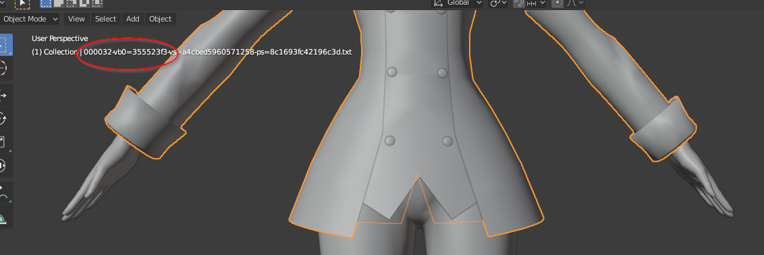Choose Invert selection mode icon
The image size is (764, 255).
pos(84,3)
